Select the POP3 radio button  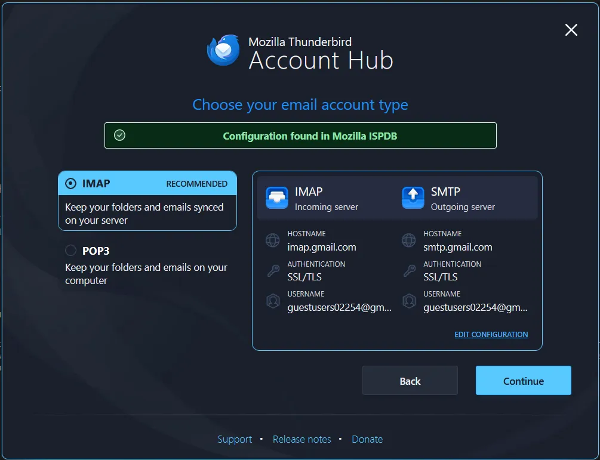pos(71,251)
